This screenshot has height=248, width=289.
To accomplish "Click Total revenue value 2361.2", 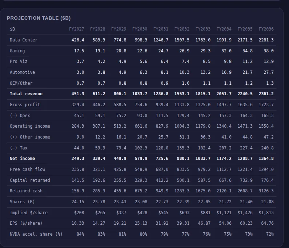I will [266, 94].
